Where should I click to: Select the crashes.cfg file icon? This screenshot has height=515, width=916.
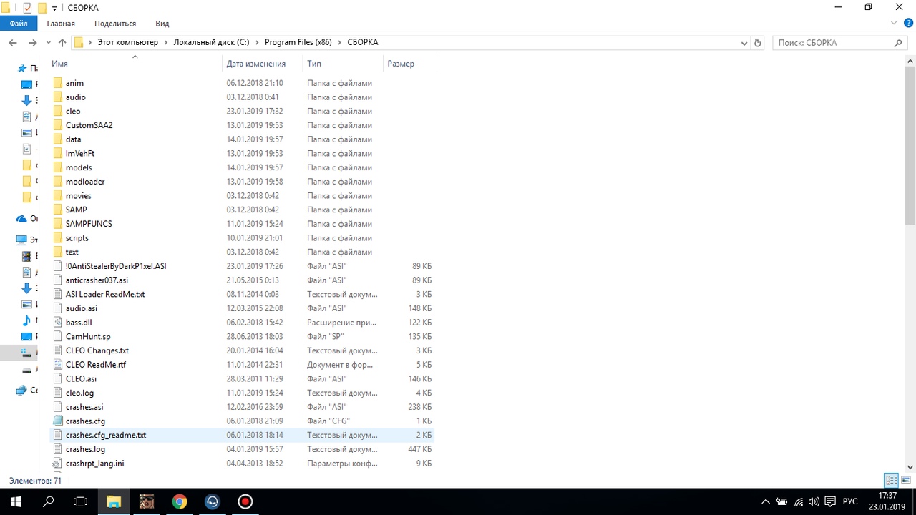coord(58,421)
